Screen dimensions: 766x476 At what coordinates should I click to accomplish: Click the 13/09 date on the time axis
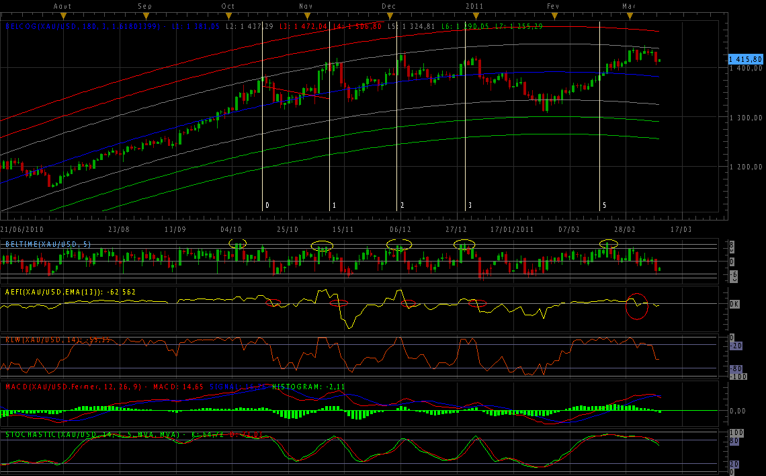[x=175, y=229]
